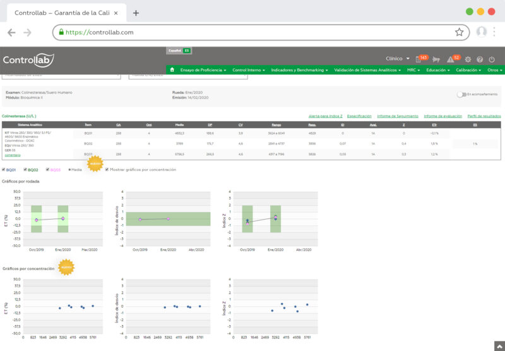Click the Sistema Analítico column header
This screenshot has height=351, width=505.
point(30,124)
